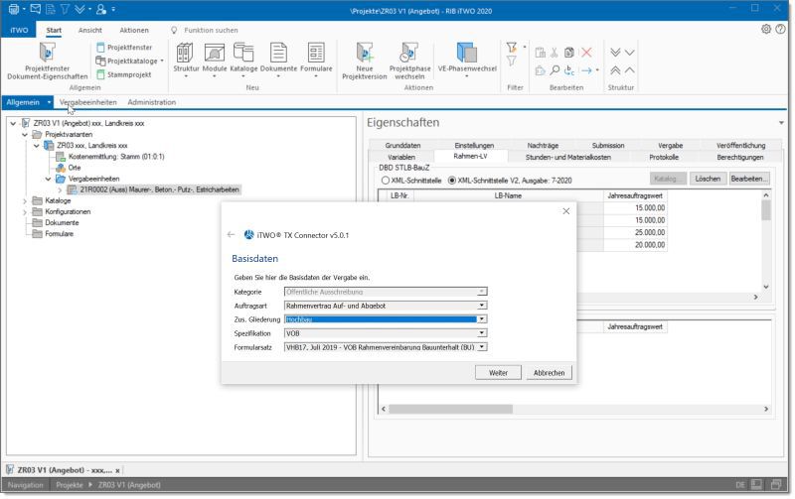
Task: Open the Stammprojekt ribbon item
Action: coord(124,74)
